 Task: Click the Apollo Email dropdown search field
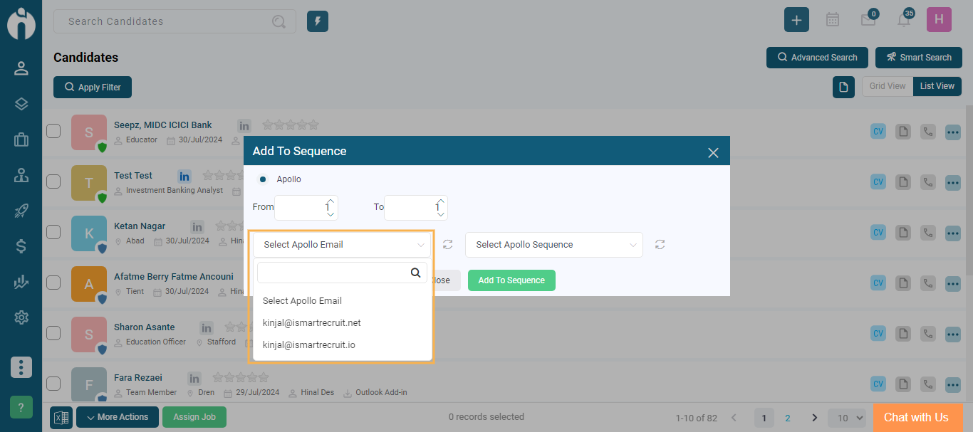[x=333, y=273]
